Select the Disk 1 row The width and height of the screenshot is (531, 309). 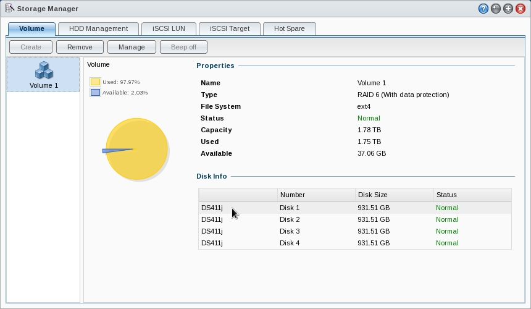coord(355,208)
